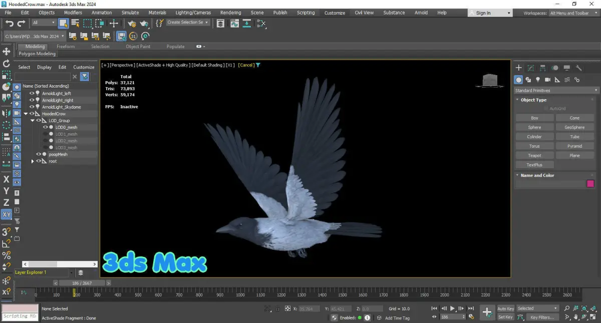Open the Create Selection Set dropdown
This screenshot has height=323, width=601.
click(x=188, y=23)
